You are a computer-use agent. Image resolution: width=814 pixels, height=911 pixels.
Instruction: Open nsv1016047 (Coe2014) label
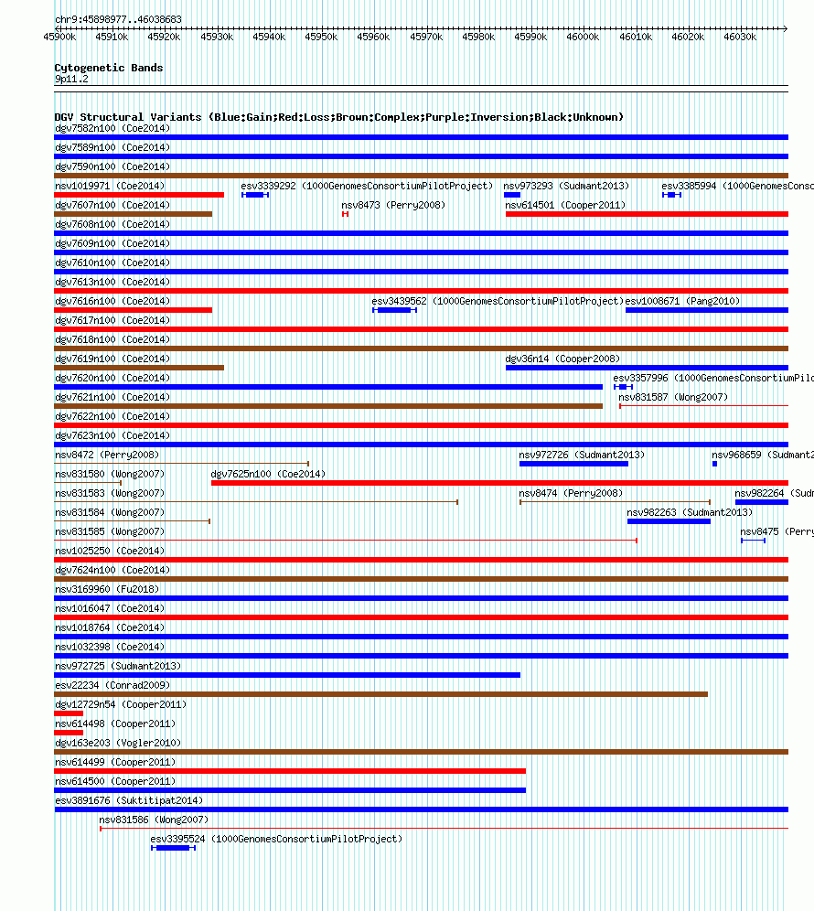point(110,607)
